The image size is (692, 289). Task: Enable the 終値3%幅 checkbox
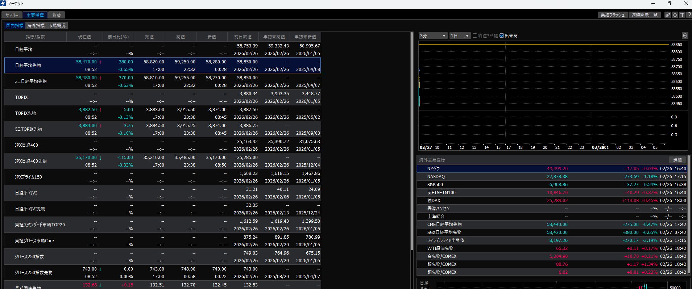[475, 35]
